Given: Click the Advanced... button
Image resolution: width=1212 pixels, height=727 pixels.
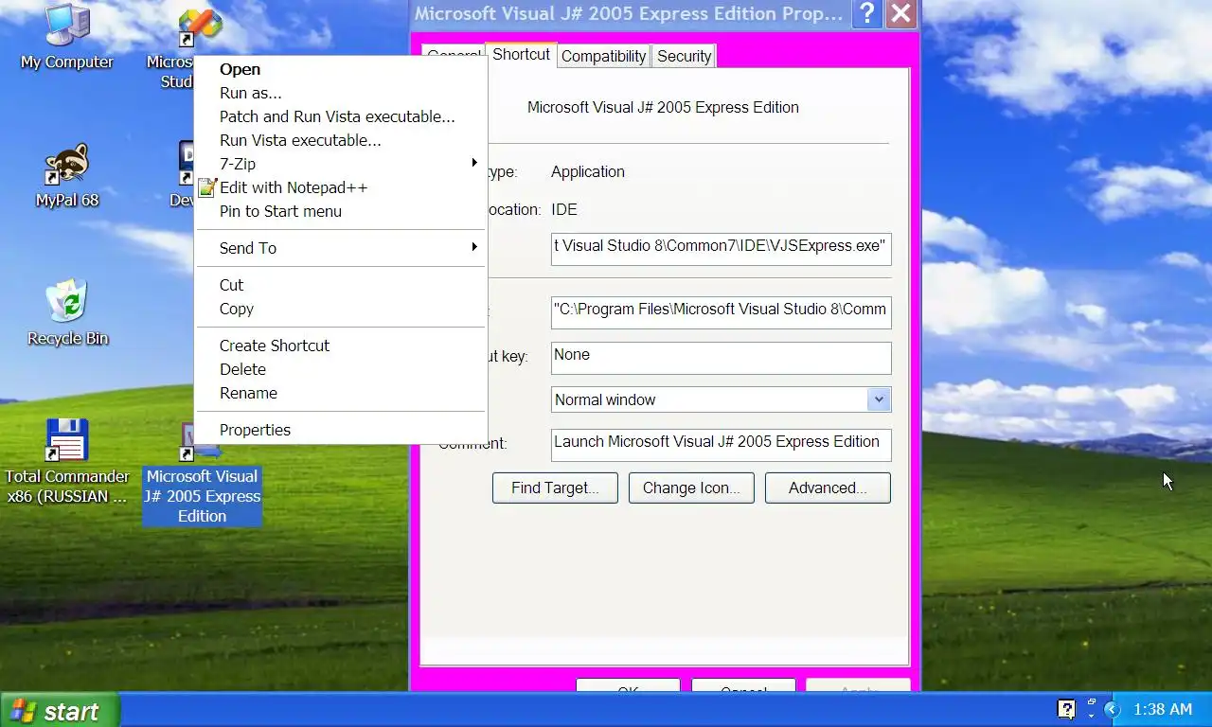Looking at the screenshot, I should 828,488.
